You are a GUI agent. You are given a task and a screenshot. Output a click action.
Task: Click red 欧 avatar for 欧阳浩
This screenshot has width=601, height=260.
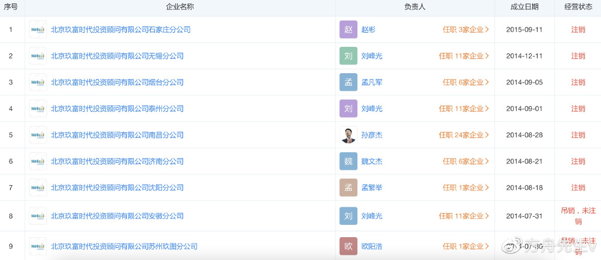click(x=349, y=246)
